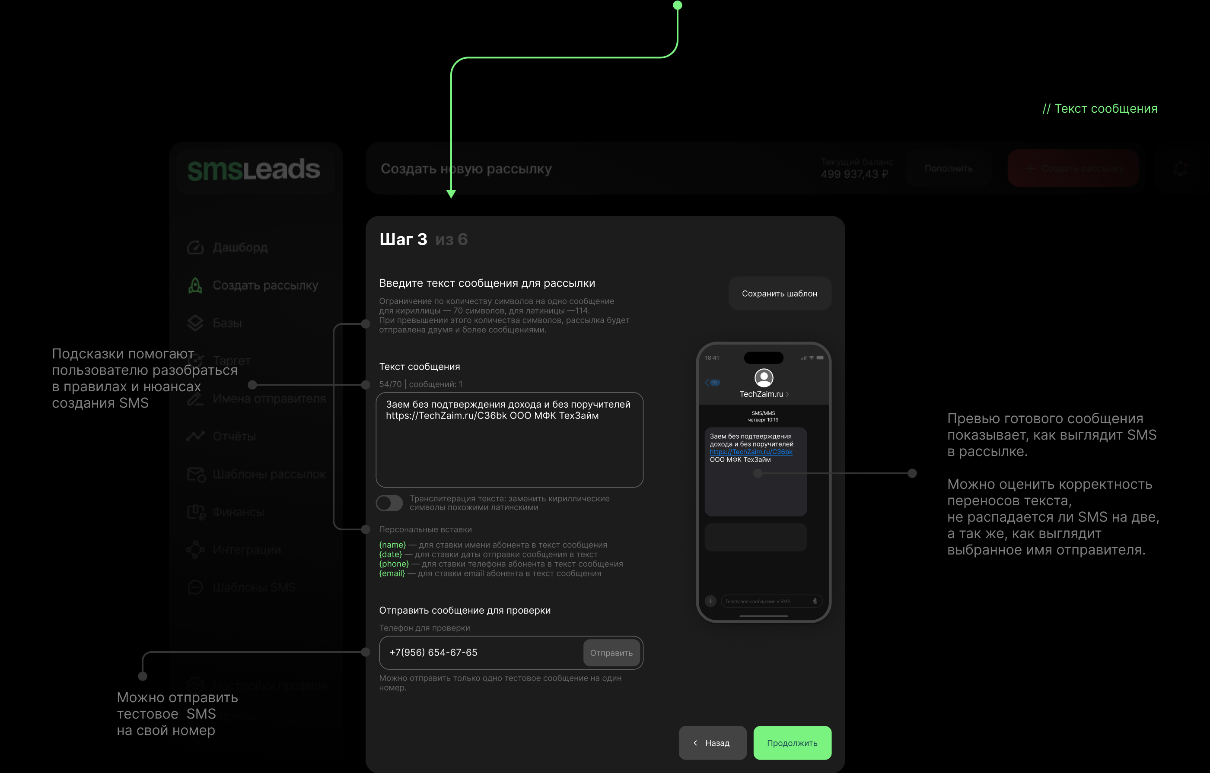The height and width of the screenshot is (773, 1210).
Task: Click the notification bell icon
Action: point(1180,169)
